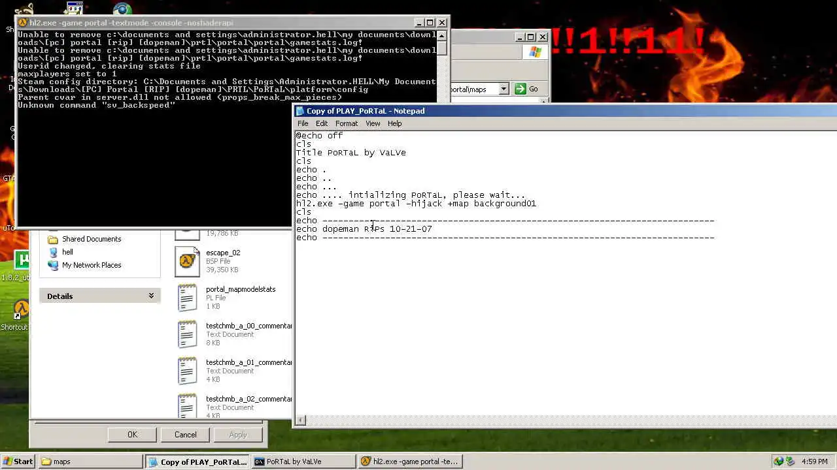This screenshot has width=837, height=470.
Task: Maximize the hl2.exe console window
Action: (430, 22)
